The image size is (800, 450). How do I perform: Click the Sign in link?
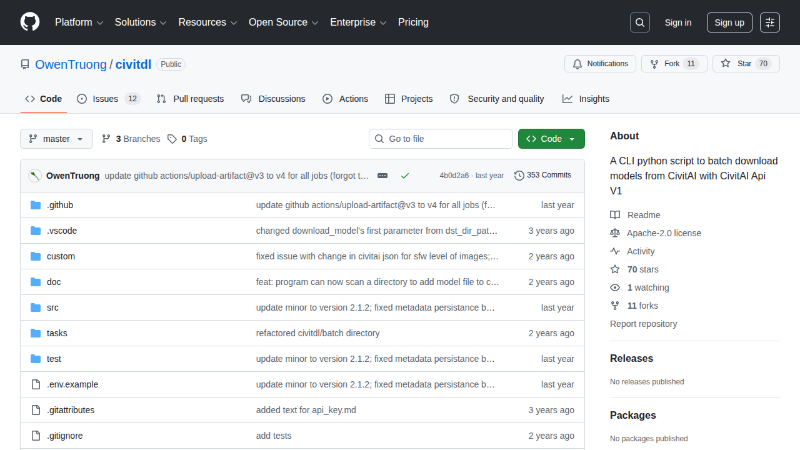tap(678, 22)
